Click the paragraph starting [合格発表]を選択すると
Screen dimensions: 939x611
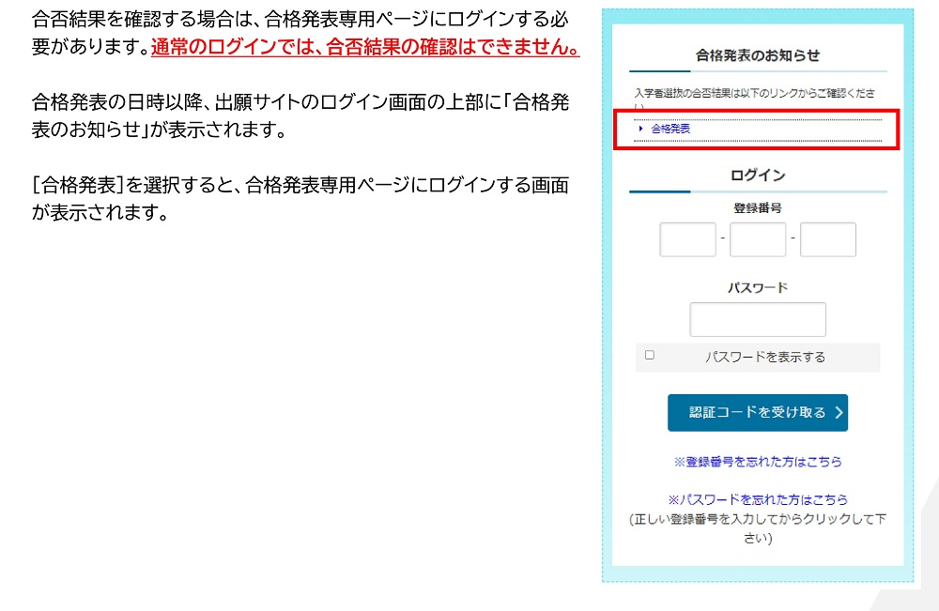300,198
